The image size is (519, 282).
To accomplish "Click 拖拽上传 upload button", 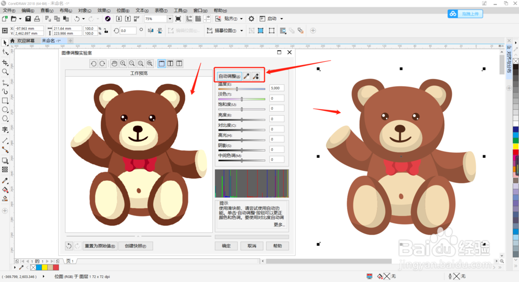I will 466,14.
